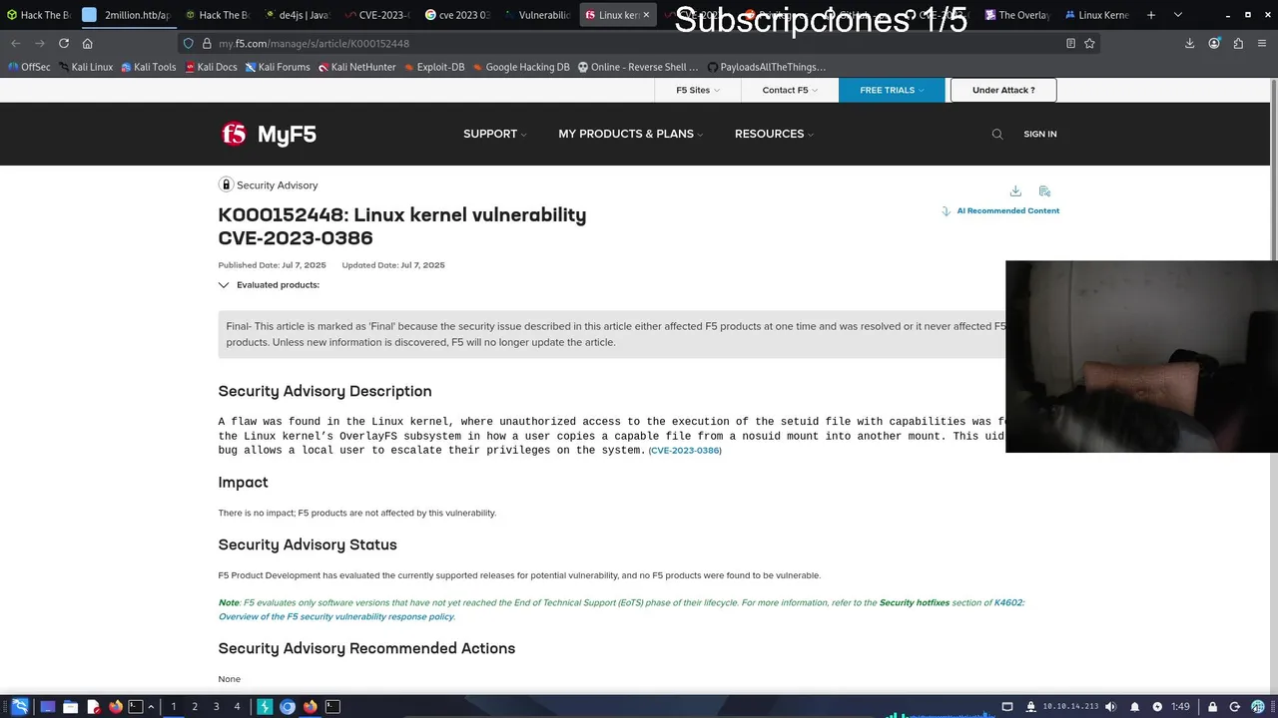
Task: Open the Kali applications menu icon
Action: click(19, 706)
